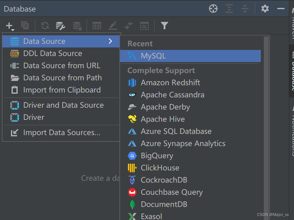294x220 pixels.
Task: Click the Refresh toolbar icon
Action: (x=45, y=26)
